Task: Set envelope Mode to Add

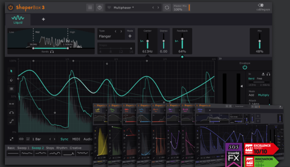Action: [251, 95]
